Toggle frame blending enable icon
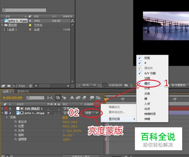Image resolution: width=189 pixels, height=157 pixels. point(78,98)
